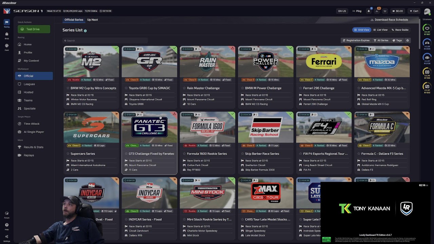Click Download Race Schedule
The height and width of the screenshot is (244, 434).
tap(389, 20)
